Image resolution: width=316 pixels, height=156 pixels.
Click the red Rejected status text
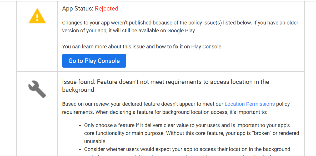(106, 8)
